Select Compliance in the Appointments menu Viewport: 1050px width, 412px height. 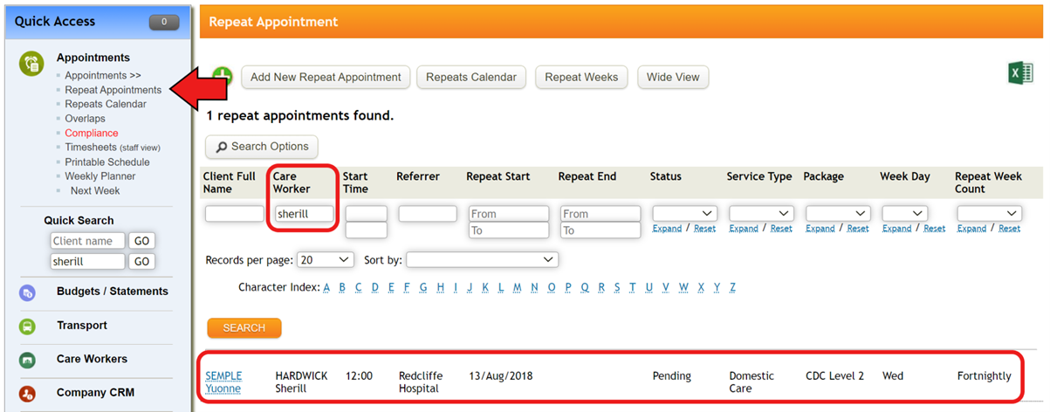pyautogui.click(x=92, y=134)
